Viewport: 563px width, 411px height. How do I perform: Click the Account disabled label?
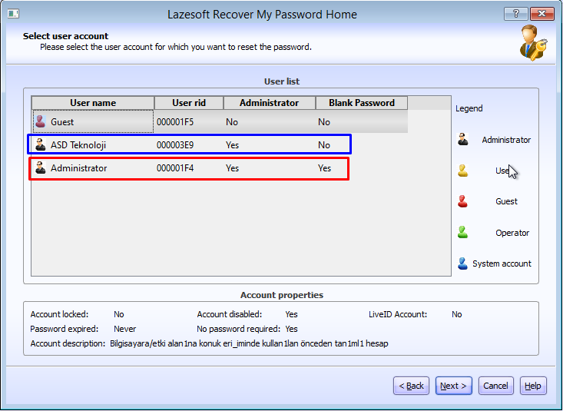[x=230, y=314]
